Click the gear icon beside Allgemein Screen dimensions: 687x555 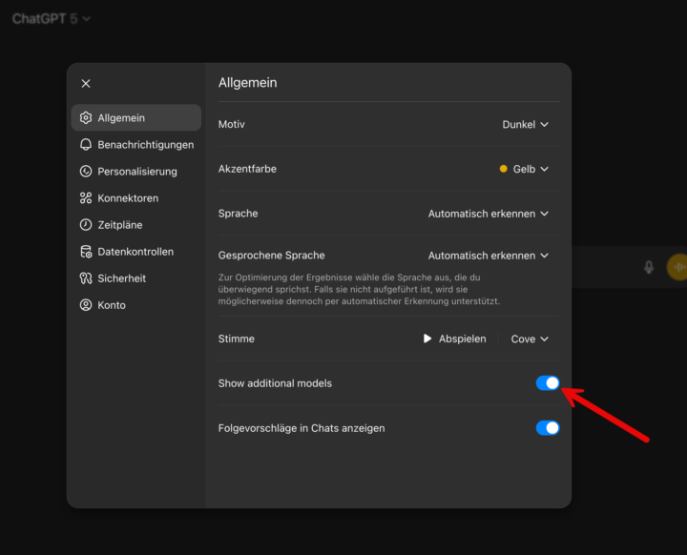point(86,118)
